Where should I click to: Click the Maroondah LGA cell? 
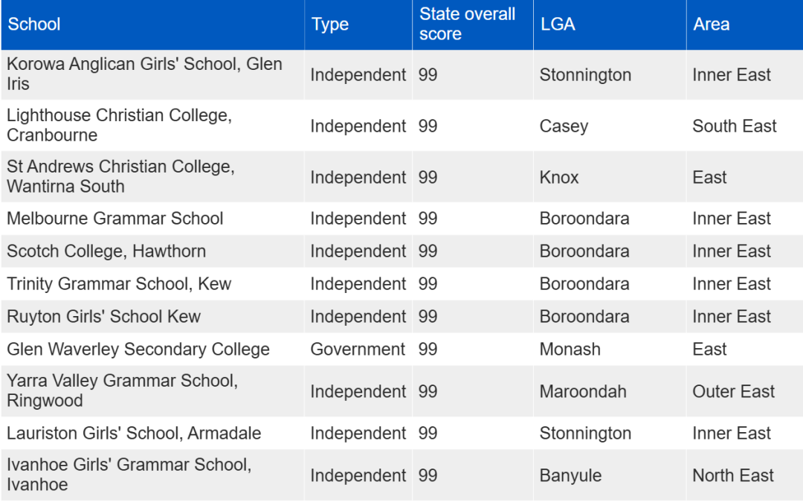pos(610,391)
